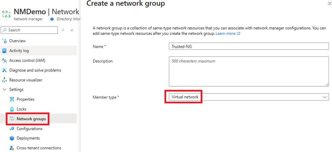
Task: Collapse the Settings section chevron
Action: point(4,90)
